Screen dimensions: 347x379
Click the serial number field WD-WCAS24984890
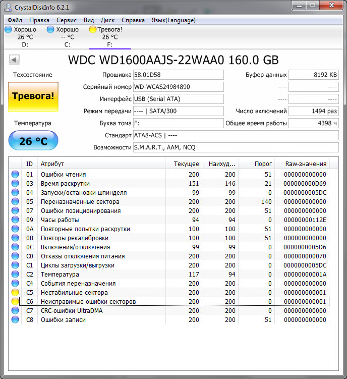coord(179,87)
